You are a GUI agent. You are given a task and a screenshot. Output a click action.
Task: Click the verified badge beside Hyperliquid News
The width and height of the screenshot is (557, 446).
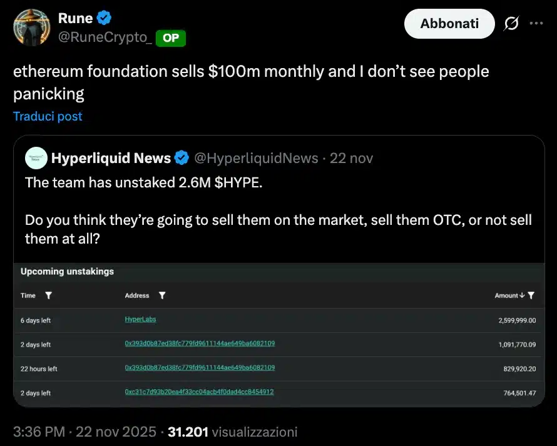pos(181,158)
